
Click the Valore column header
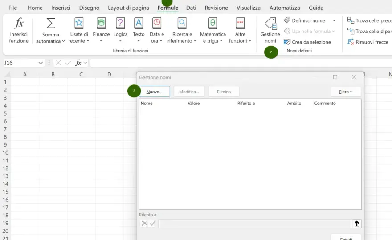click(x=193, y=103)
